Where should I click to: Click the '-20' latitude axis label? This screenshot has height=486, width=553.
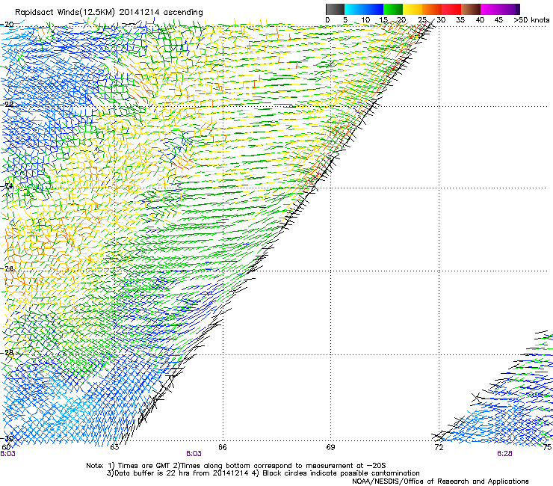coord(7,25)
